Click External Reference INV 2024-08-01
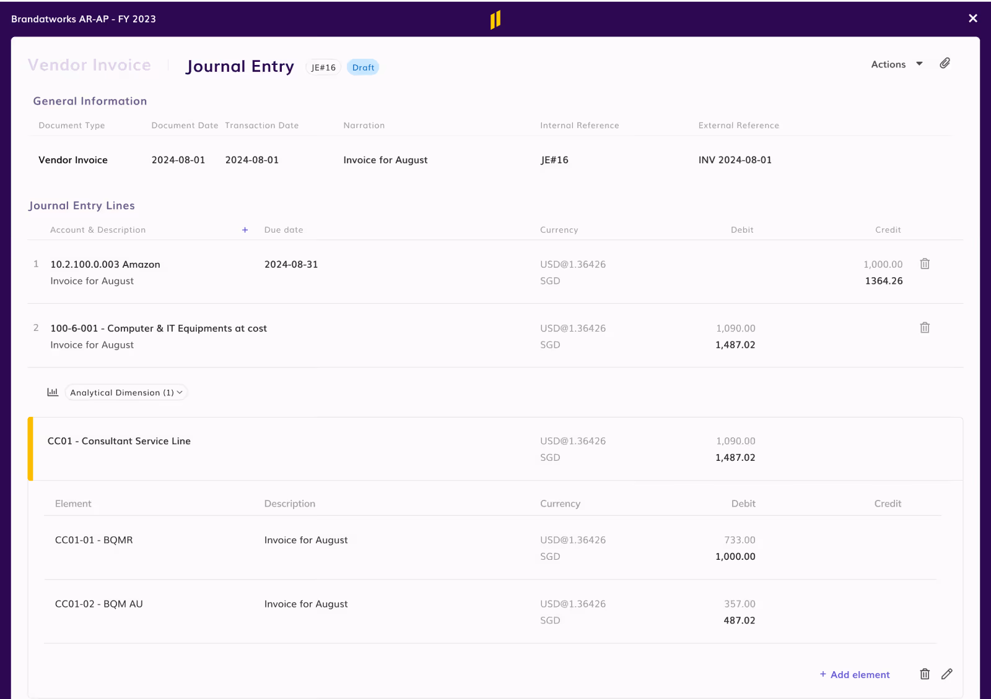Viewport: 991px width, 699px height. pyautogui.click(x=735, y=160)
